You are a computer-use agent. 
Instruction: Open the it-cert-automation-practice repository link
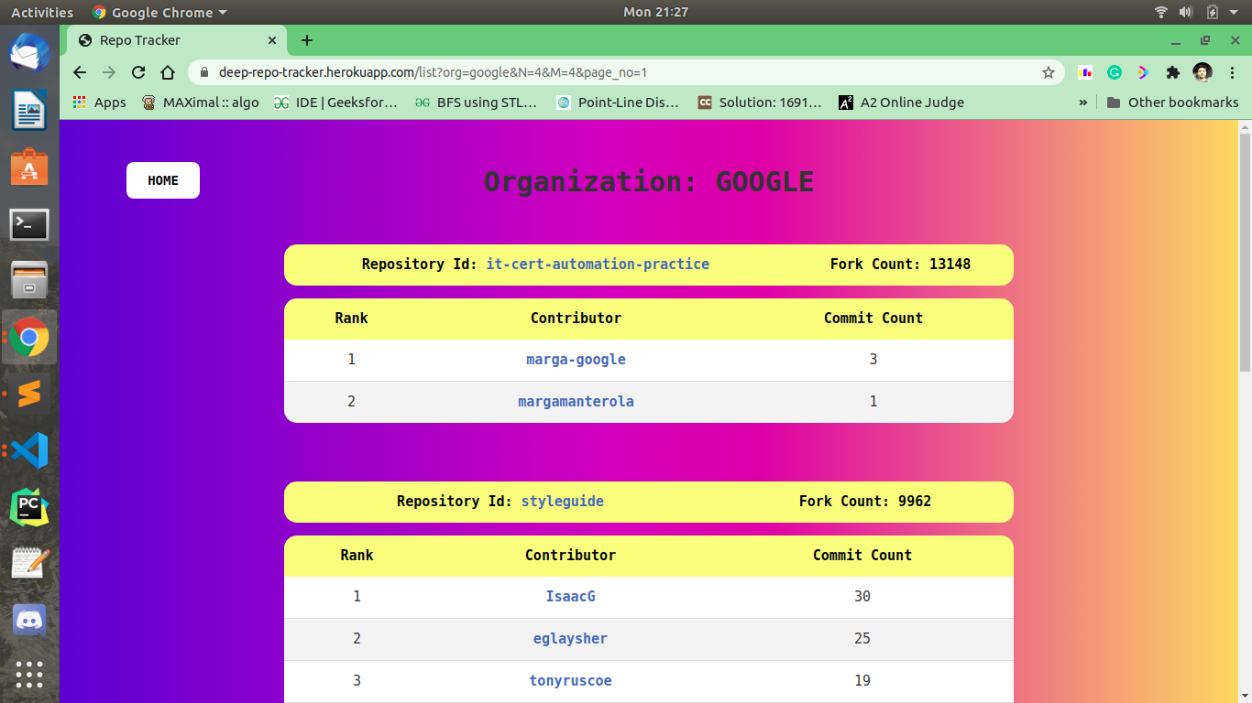pyautogui.click(x=598, y=264)
